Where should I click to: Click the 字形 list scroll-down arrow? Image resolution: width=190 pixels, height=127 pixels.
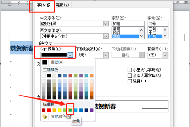coord(141,36)
